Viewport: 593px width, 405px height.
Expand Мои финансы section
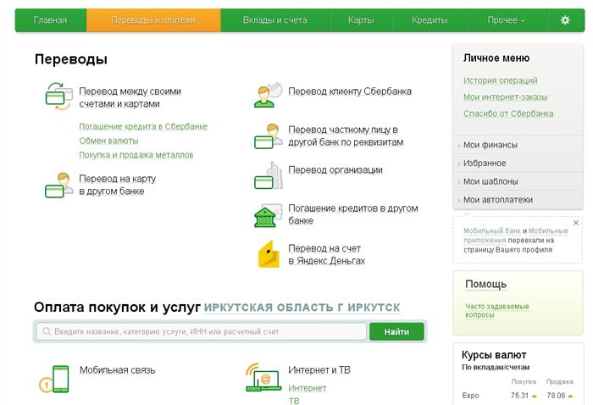(518, 145)
